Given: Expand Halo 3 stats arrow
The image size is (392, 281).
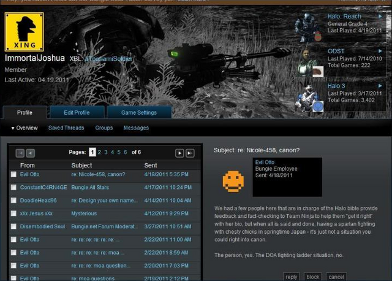Looking at the screenshot, I should coord(380,86).
